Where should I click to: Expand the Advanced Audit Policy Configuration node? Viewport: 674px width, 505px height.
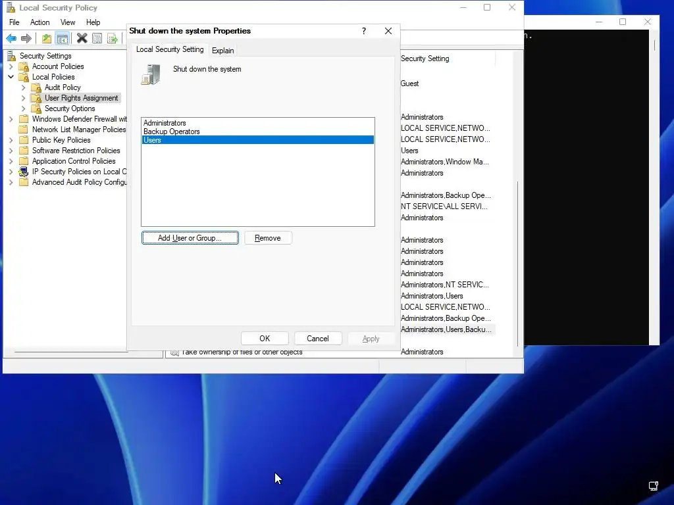(11, 182)
